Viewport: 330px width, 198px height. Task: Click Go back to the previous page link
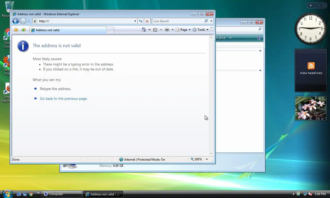(64, 98)
